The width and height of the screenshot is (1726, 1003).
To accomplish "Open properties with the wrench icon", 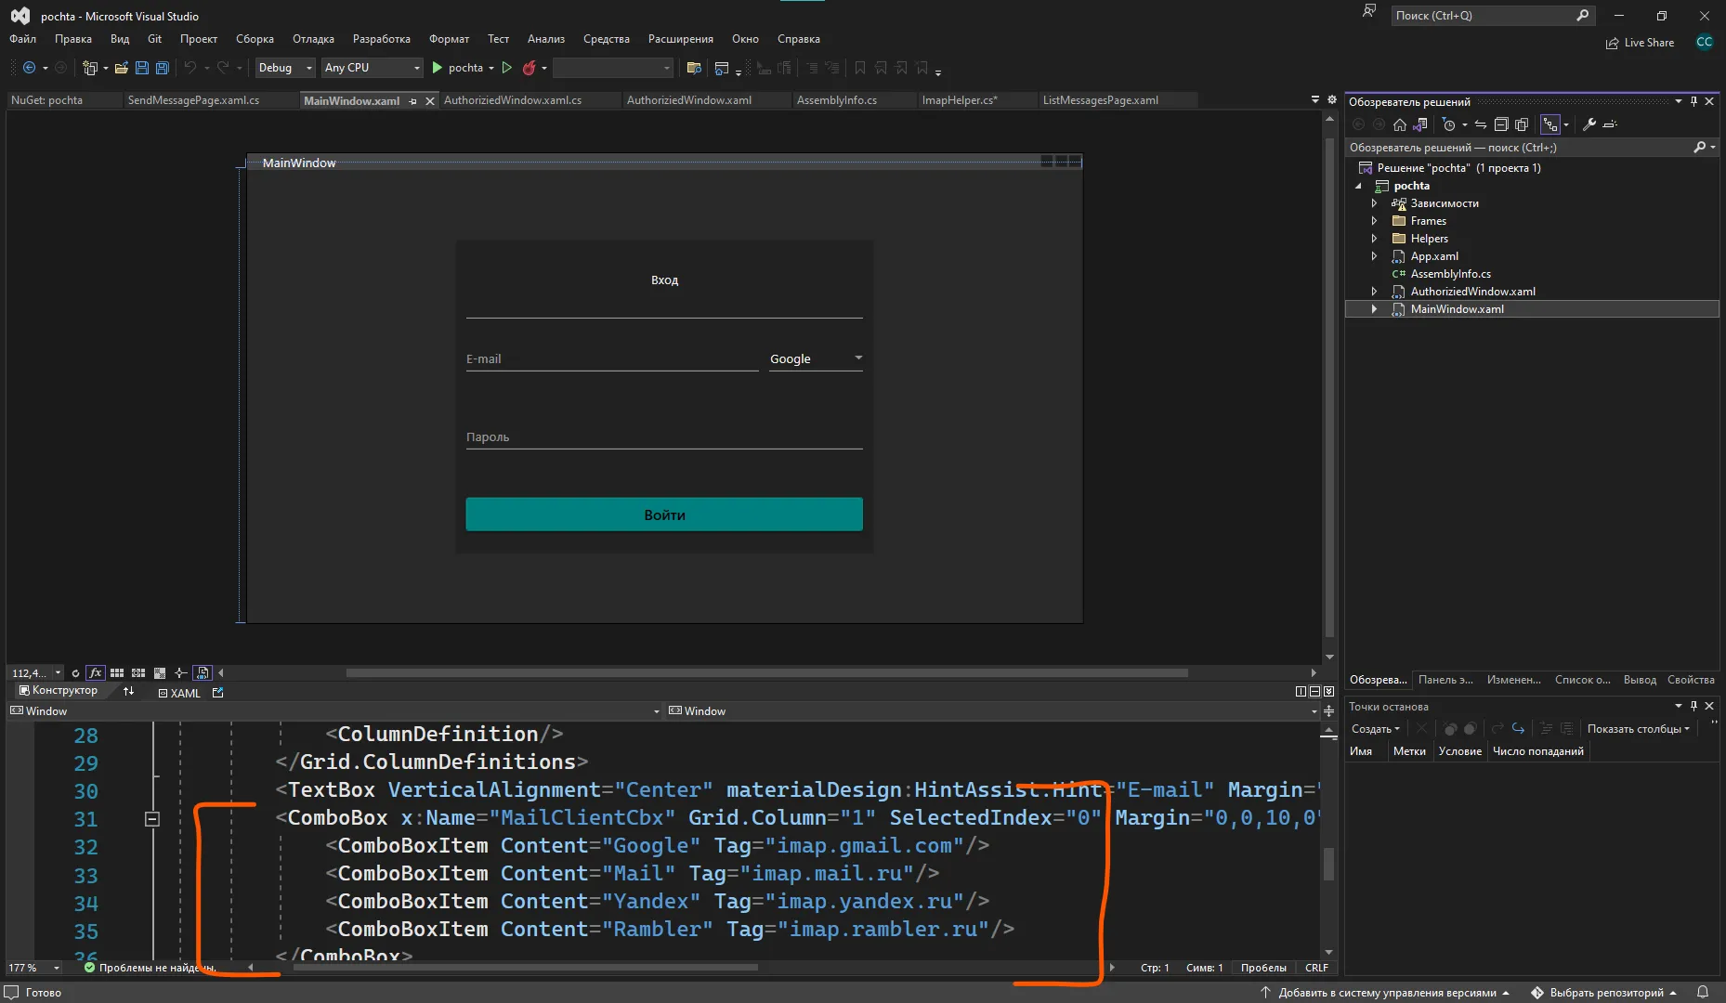I will 1589,124.
